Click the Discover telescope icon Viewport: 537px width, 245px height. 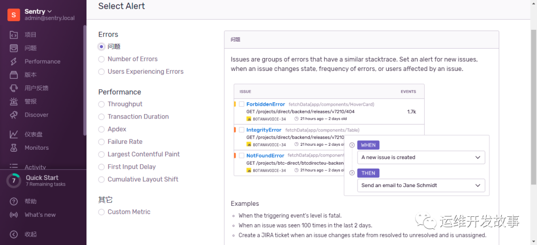14,115
